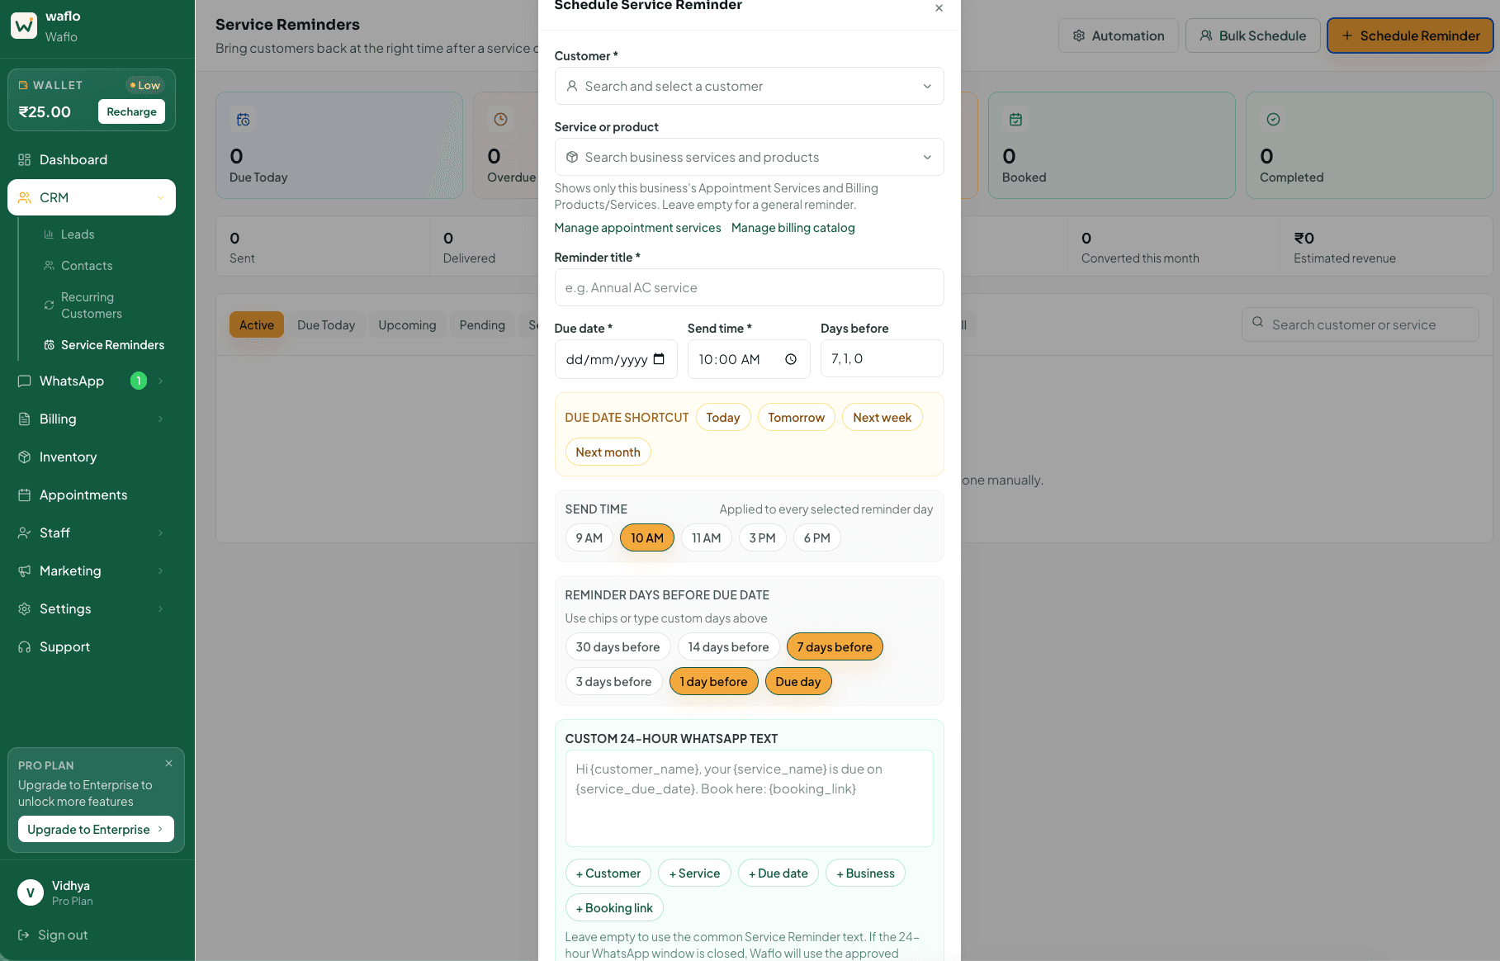This screenshot has width=1500, height=961.
Task: Insert the Booking link placeholder chip
Action: tap(614, 908)
